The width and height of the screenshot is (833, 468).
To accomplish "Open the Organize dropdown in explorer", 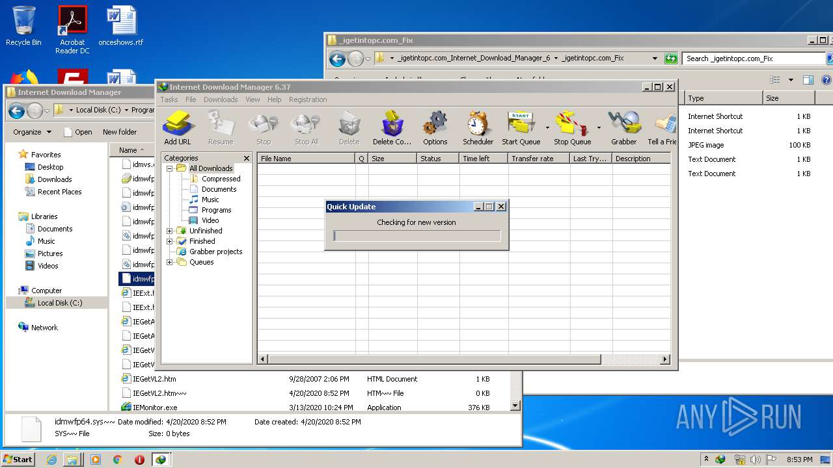I will [32, 132].
